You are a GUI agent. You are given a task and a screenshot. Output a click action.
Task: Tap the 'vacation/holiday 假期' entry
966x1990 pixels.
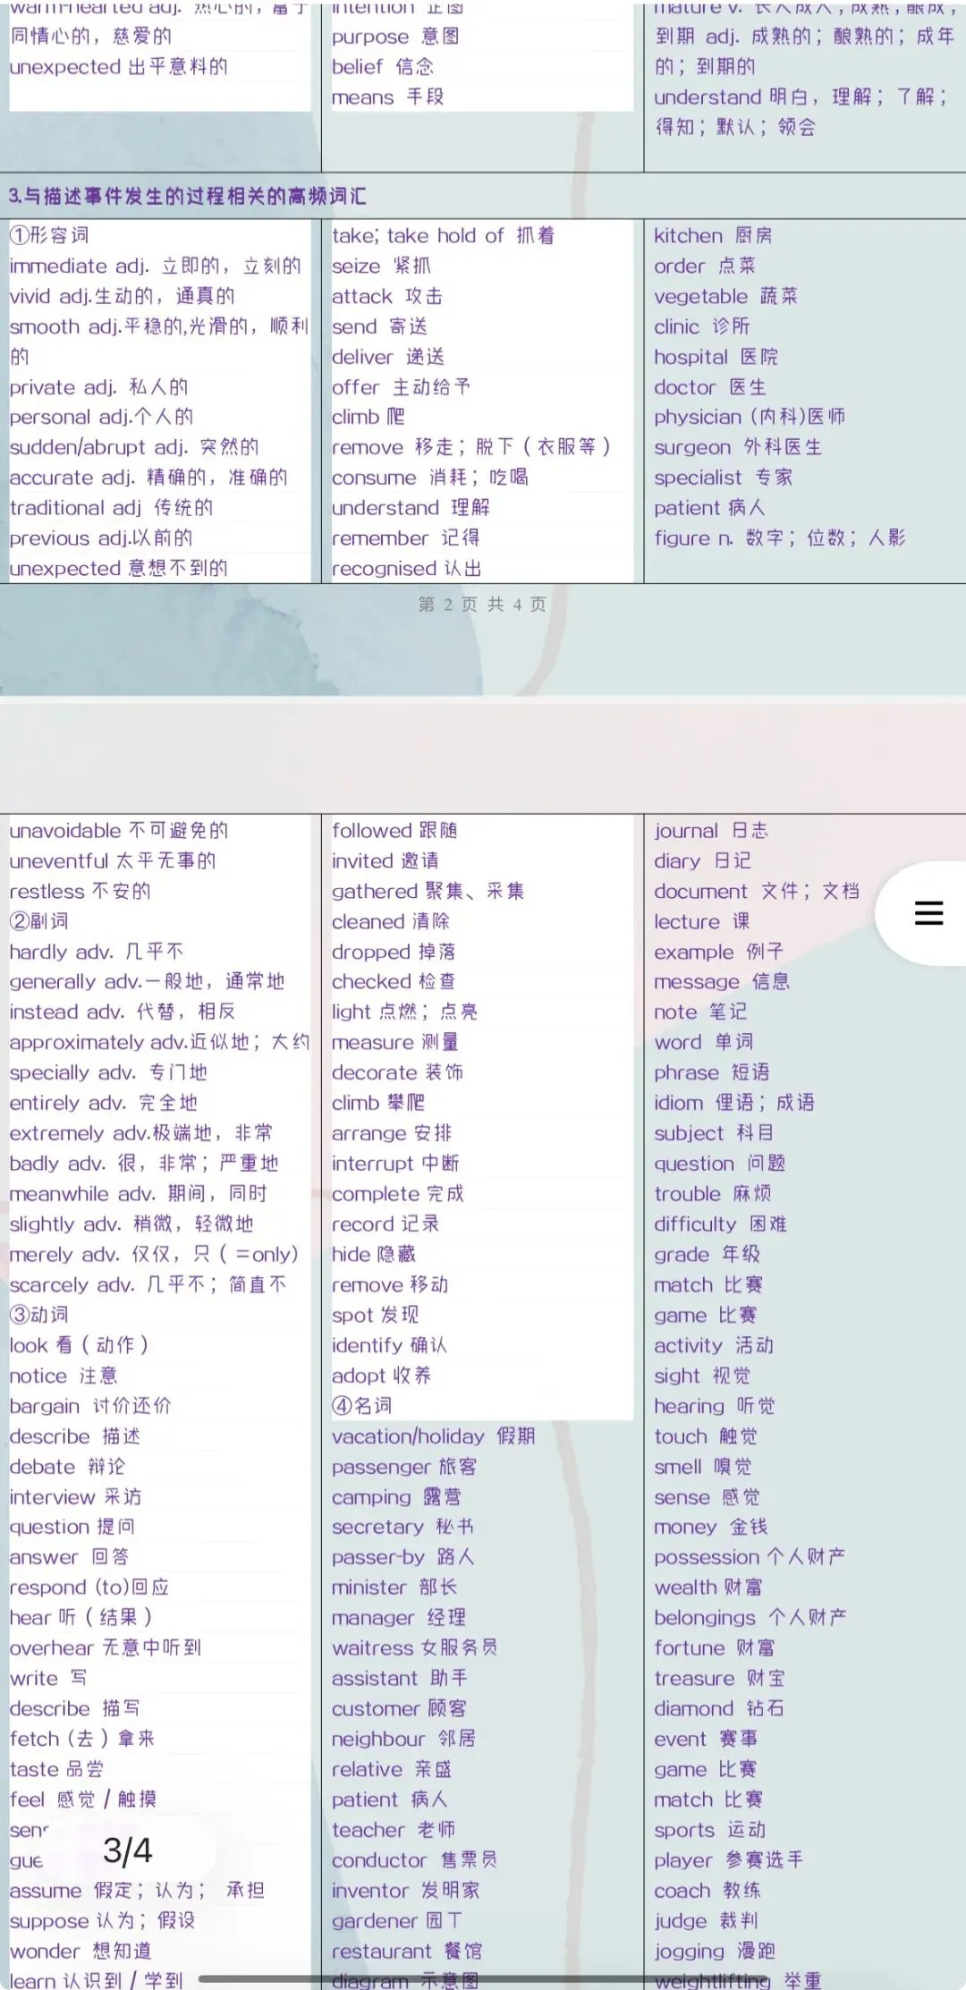(x=434, y=1436)
